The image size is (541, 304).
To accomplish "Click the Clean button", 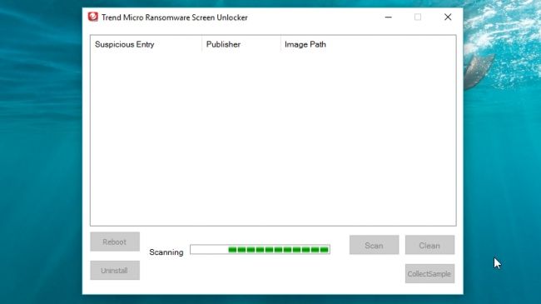I will click(429, 245).
